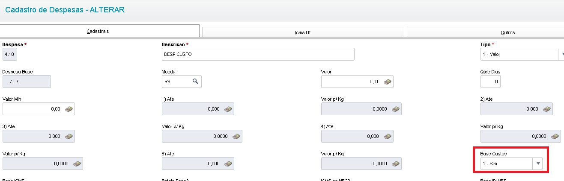The height and width of the screenshot is (181, 564).
Task: Click the Descricao field containing DESP CUSTO
Action: (258, 55)
